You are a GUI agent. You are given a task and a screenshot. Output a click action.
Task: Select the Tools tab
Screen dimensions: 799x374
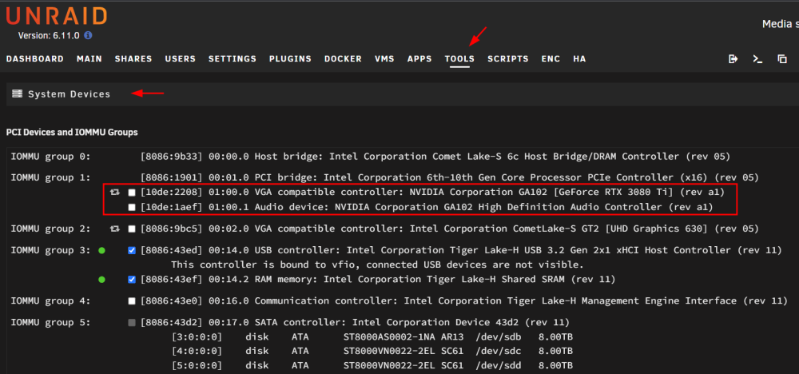(x=459, y=59)
